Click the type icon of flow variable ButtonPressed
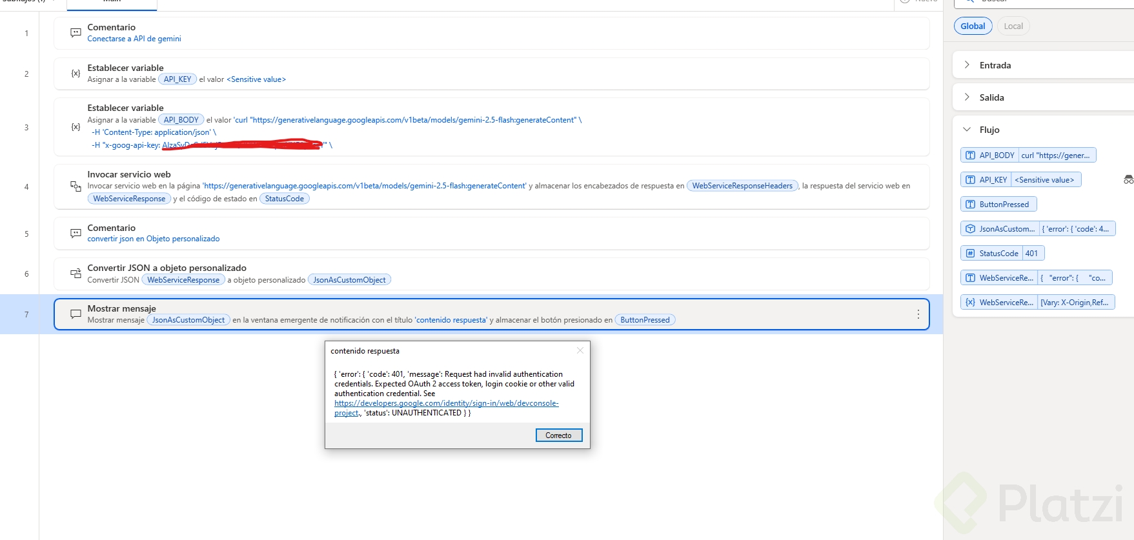Screen dimensions: 1134x540 (970, 205)
